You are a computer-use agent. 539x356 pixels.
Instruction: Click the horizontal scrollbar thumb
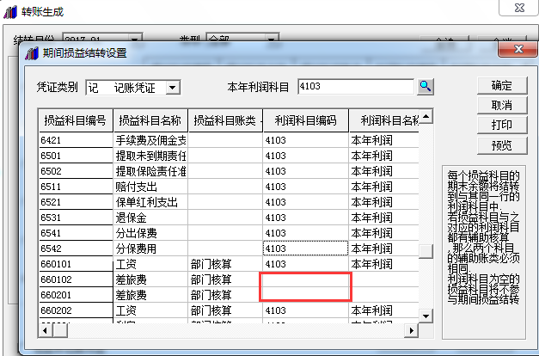[60, 331]
